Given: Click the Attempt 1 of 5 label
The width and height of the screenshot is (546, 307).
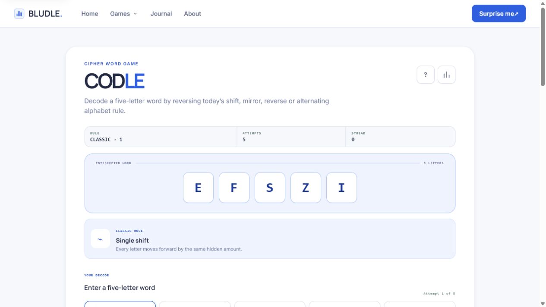Looking at the screenshot, I should tap(439, 294).
